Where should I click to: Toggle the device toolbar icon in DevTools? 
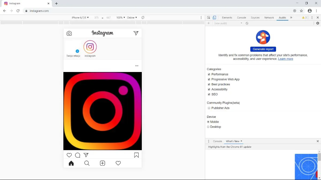(x=214, y=18)
